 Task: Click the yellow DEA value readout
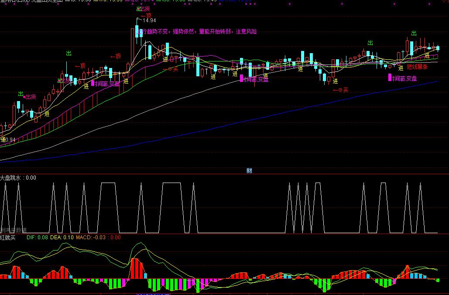coord(62,237)
